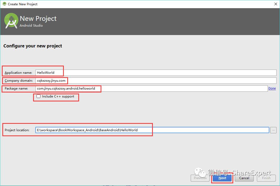The height and width of the screenshot is (186, 280).
Task: Select the Package name text field
Action: (152, 88)
